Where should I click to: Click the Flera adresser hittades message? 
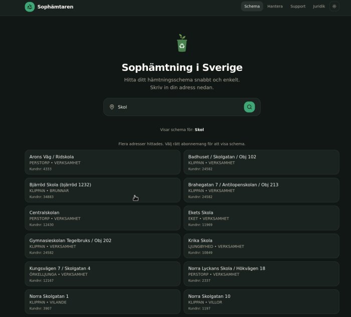tap(182, 144)
